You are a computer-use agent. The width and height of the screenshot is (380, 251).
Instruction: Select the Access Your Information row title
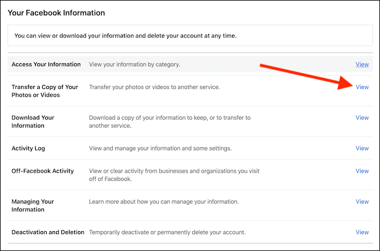pyautogui.click(x=47, y=64)
